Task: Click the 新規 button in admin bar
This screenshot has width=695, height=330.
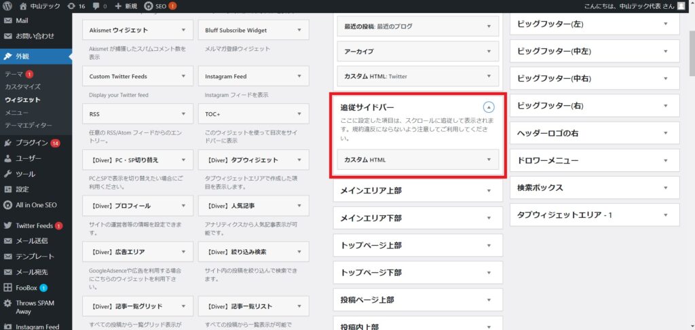Action: click(x=127, y=6)
